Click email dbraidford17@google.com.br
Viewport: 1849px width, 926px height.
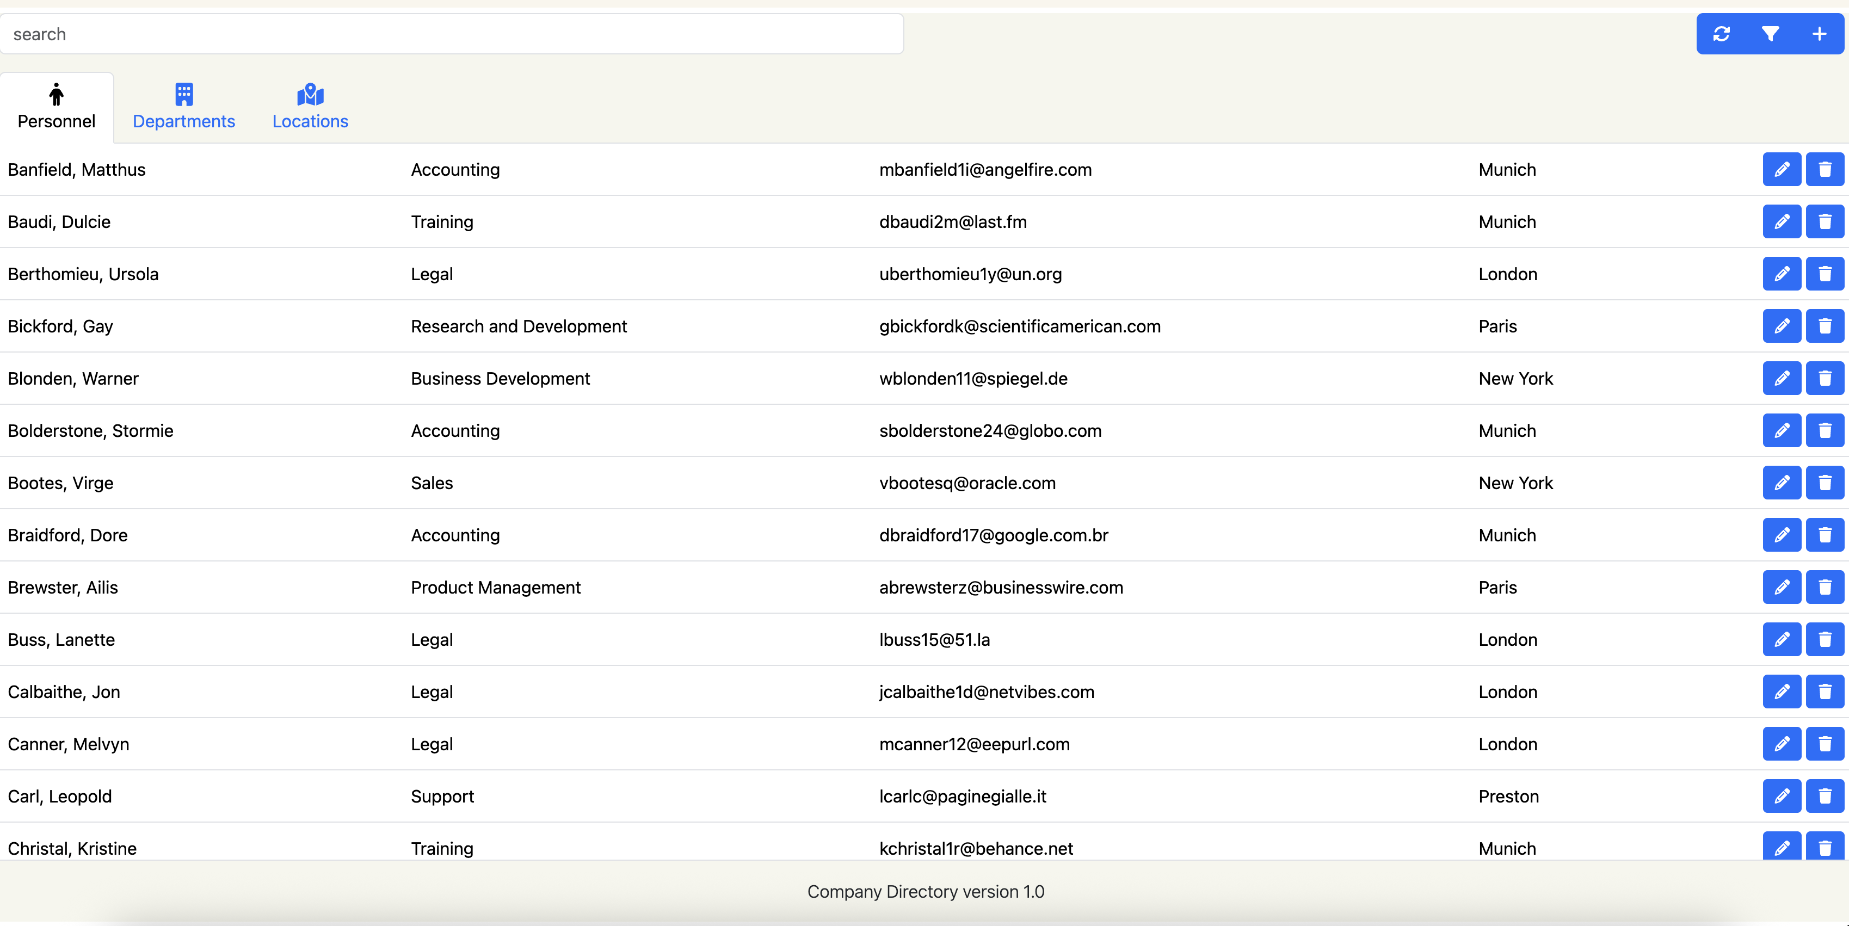(994, 535)
